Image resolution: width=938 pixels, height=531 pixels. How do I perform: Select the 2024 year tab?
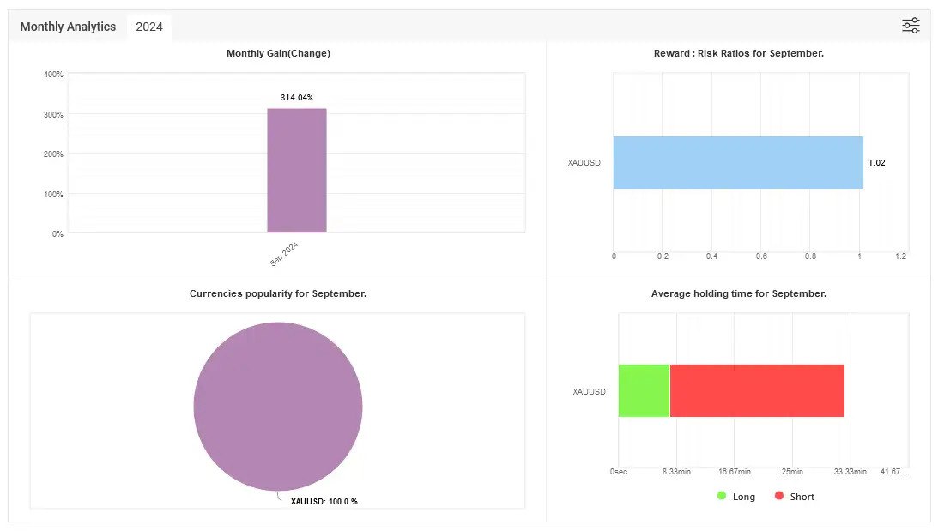click(x=149, y=27)
